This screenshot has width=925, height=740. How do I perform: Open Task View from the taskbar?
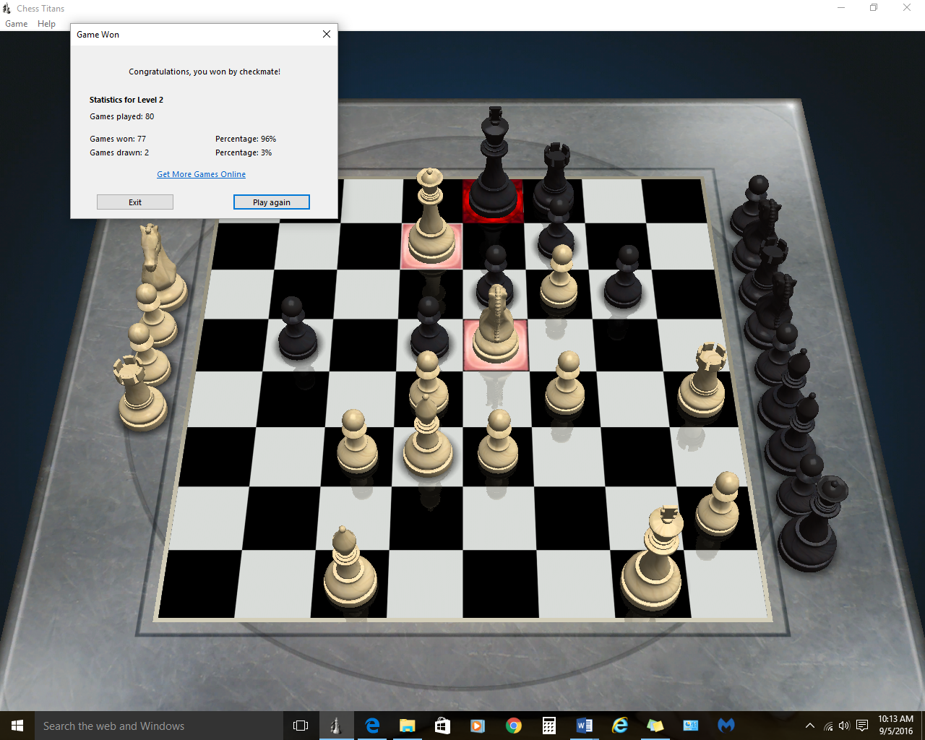pos(301,726)
